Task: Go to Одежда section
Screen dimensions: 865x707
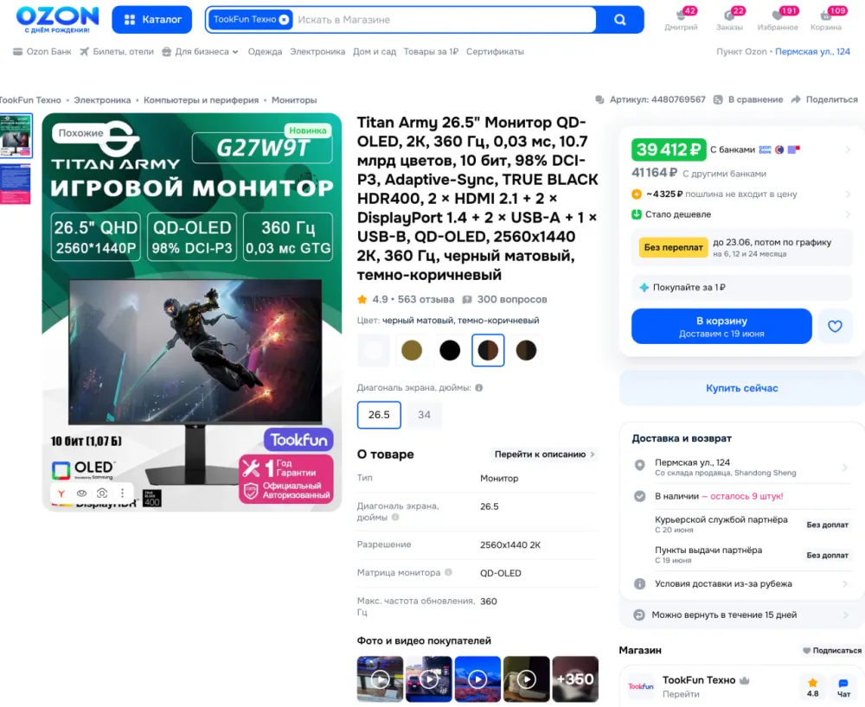Action: coord(265,51)
